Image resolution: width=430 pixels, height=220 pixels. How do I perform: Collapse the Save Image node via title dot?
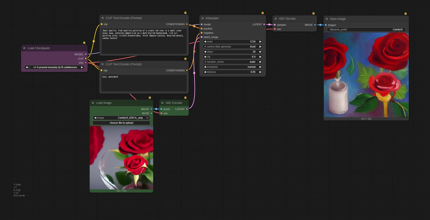(x=327, y=19)
